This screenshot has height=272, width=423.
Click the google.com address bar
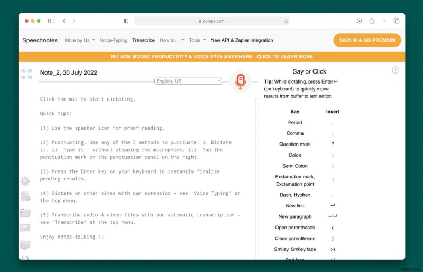212,21
